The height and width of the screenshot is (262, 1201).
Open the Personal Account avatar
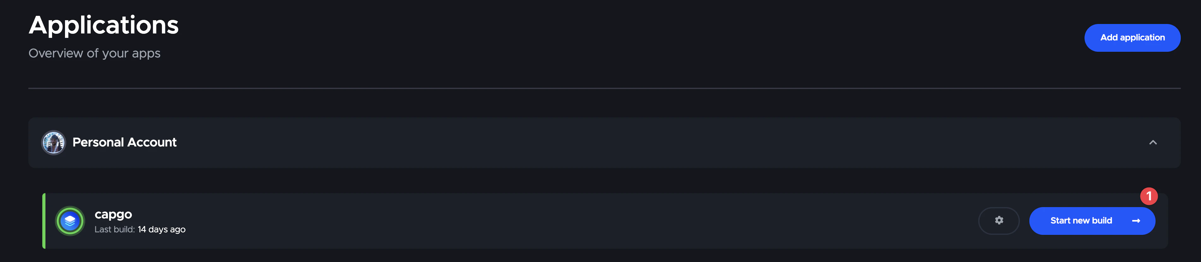[54, 143]
